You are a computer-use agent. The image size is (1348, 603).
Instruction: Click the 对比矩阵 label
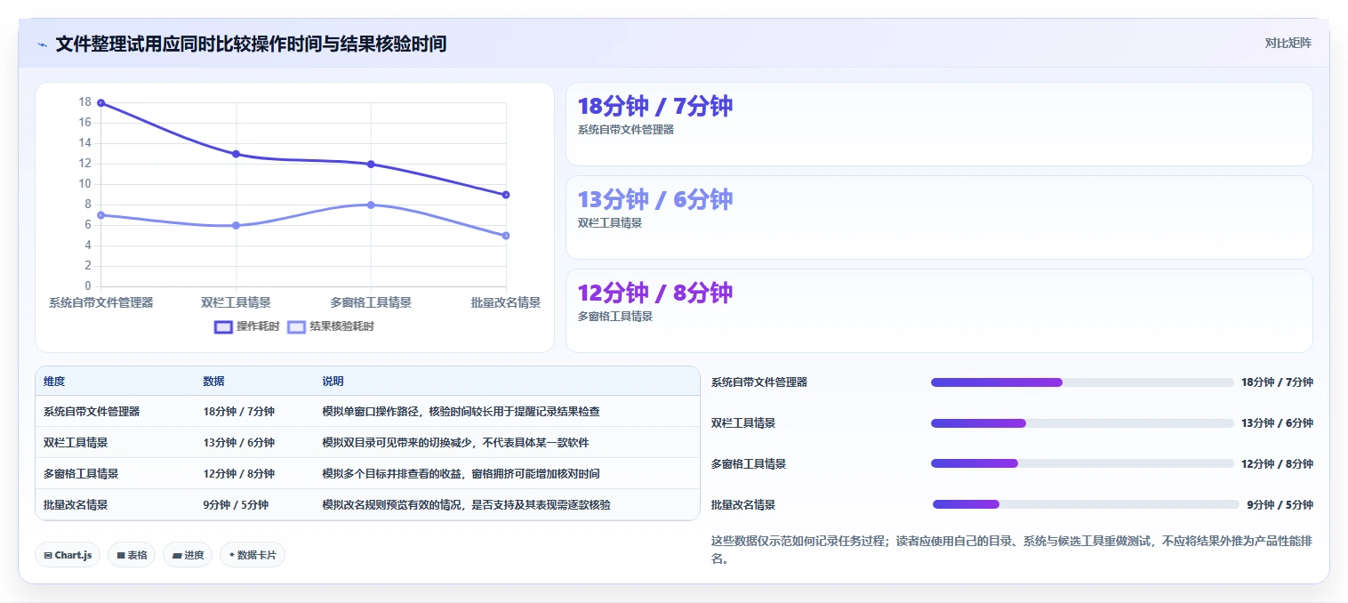click(x=1288, y=43)
